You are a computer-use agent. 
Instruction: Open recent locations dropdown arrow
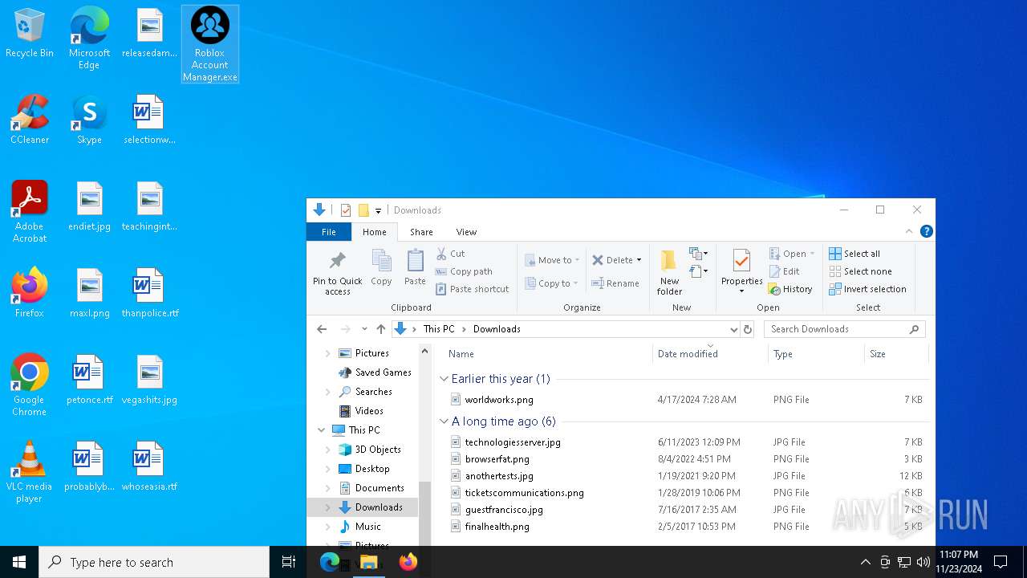(x=364, y=329)
